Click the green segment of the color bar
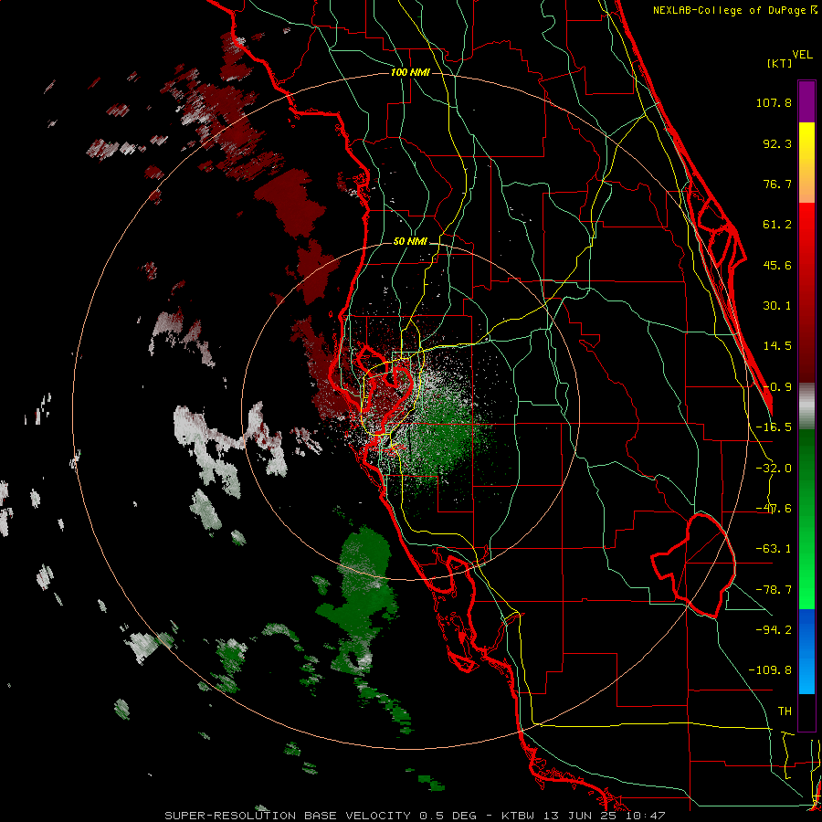 [806, 519]
